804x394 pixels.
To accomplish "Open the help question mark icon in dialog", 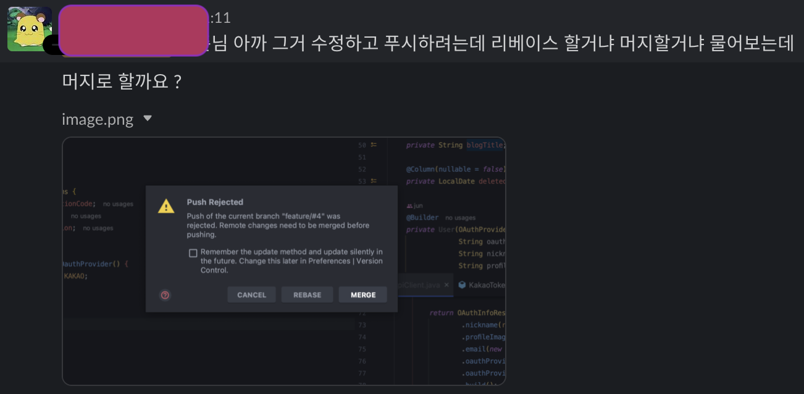I will click(165, 295).
